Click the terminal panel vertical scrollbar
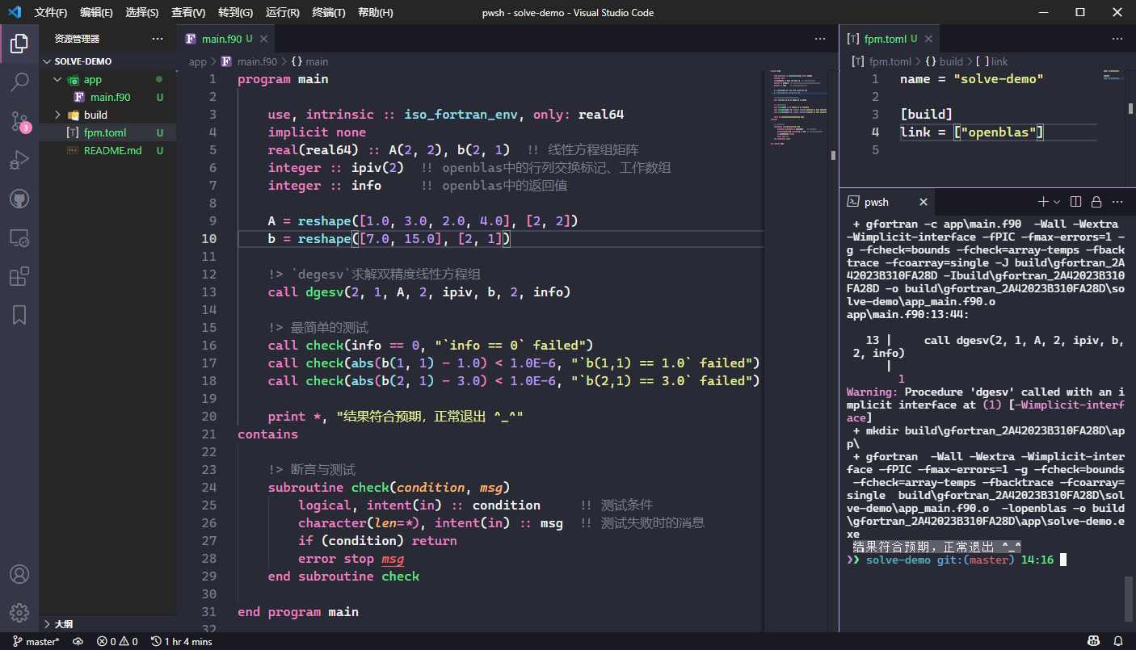Screen dimensions: 1136x650 click(x=1130, y=598)
